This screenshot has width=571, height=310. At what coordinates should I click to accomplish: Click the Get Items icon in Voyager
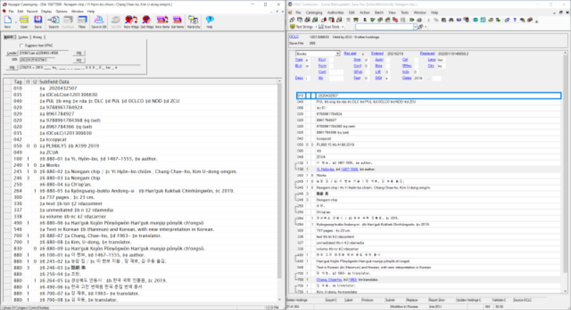[x=177, y=21]
